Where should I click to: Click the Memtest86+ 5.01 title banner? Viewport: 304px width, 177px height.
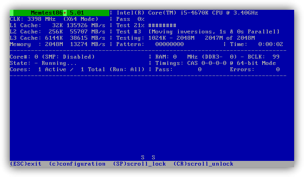point(60,13)
